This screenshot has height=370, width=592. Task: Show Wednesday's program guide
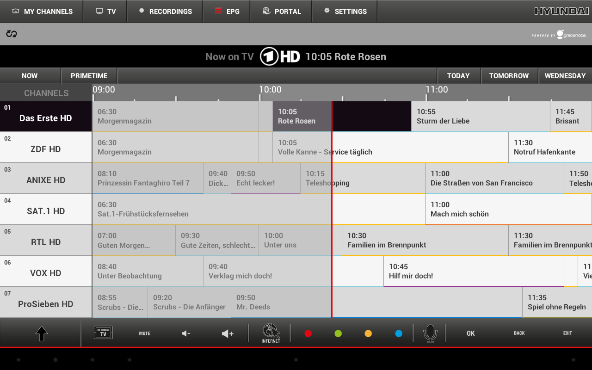click(x=565, y=76)
